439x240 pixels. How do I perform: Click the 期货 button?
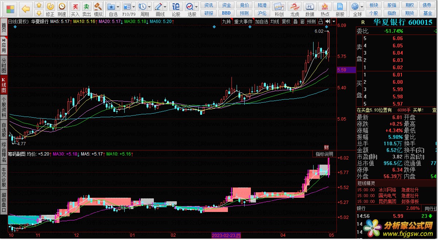point(409,13)
